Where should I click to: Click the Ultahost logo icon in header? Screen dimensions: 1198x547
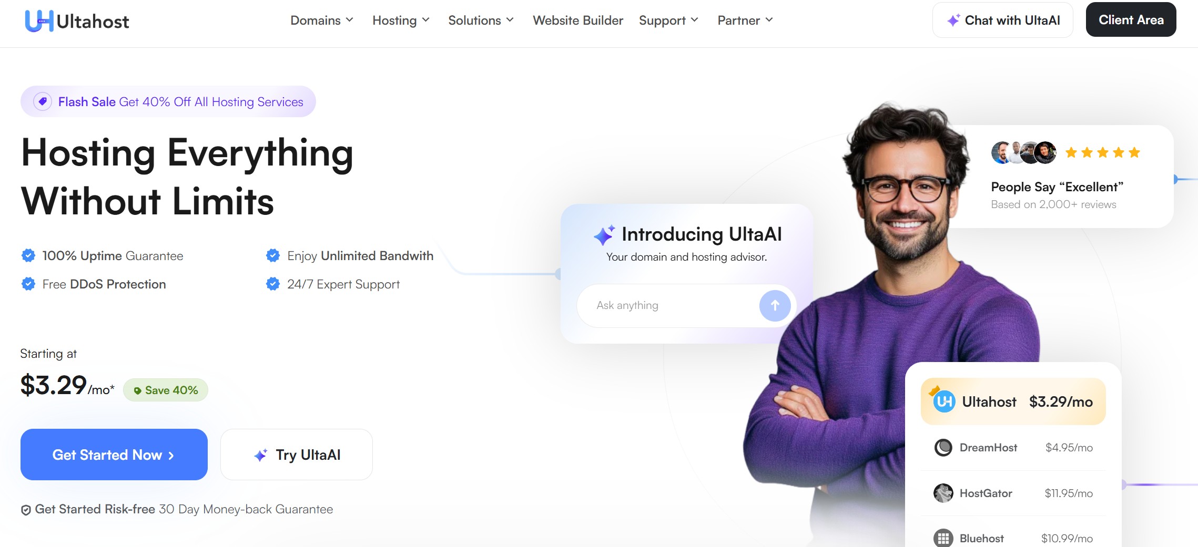coord(39,21)
